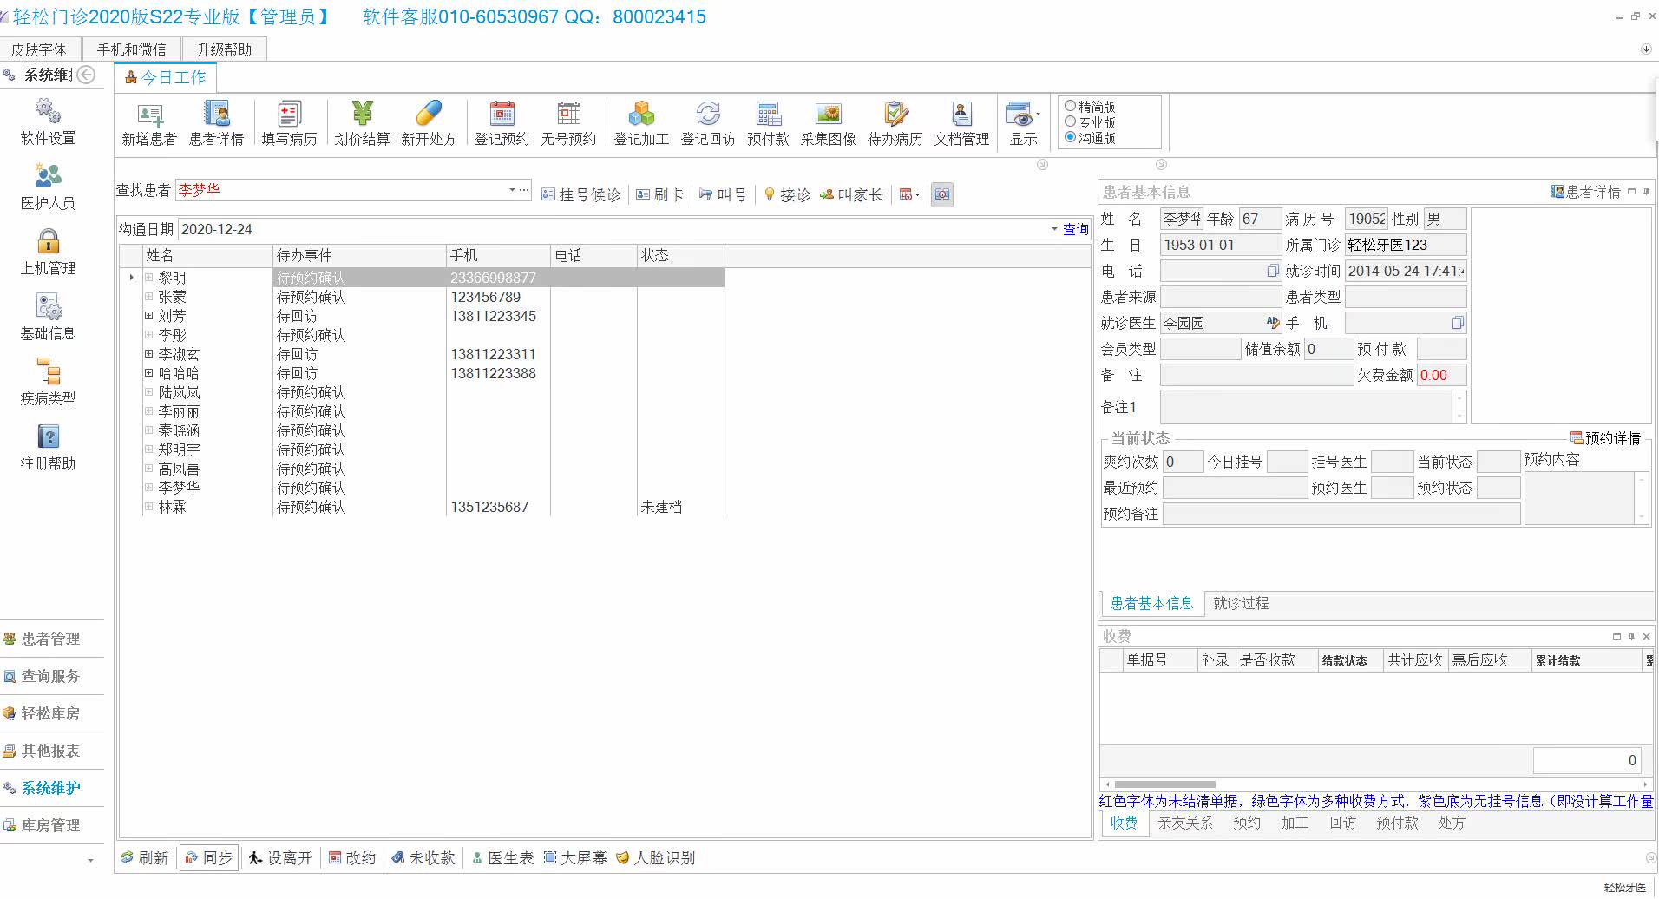1659x899 pixels.
Task: Open 采集图像 image capture tool
Action: click(x=828, y=123)
